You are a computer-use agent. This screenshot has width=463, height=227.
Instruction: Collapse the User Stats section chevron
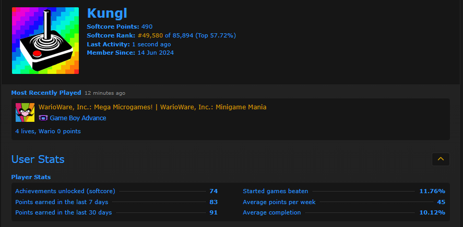[441, 159]
